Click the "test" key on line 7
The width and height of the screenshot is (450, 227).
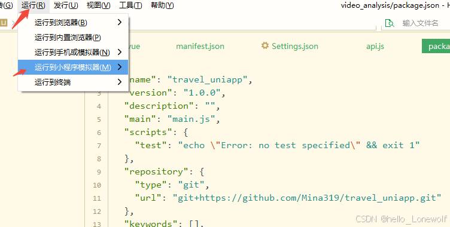click(151, 145)
